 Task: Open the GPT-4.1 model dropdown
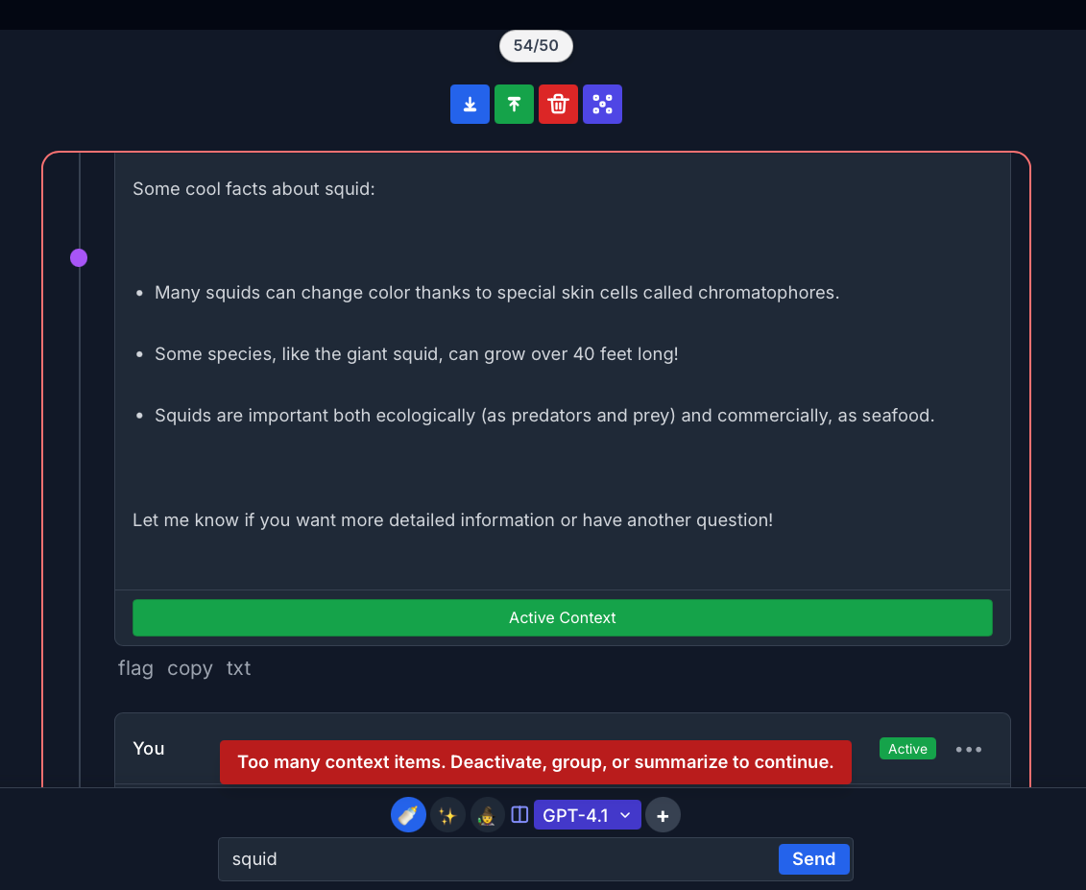click(x=588, y=815)
